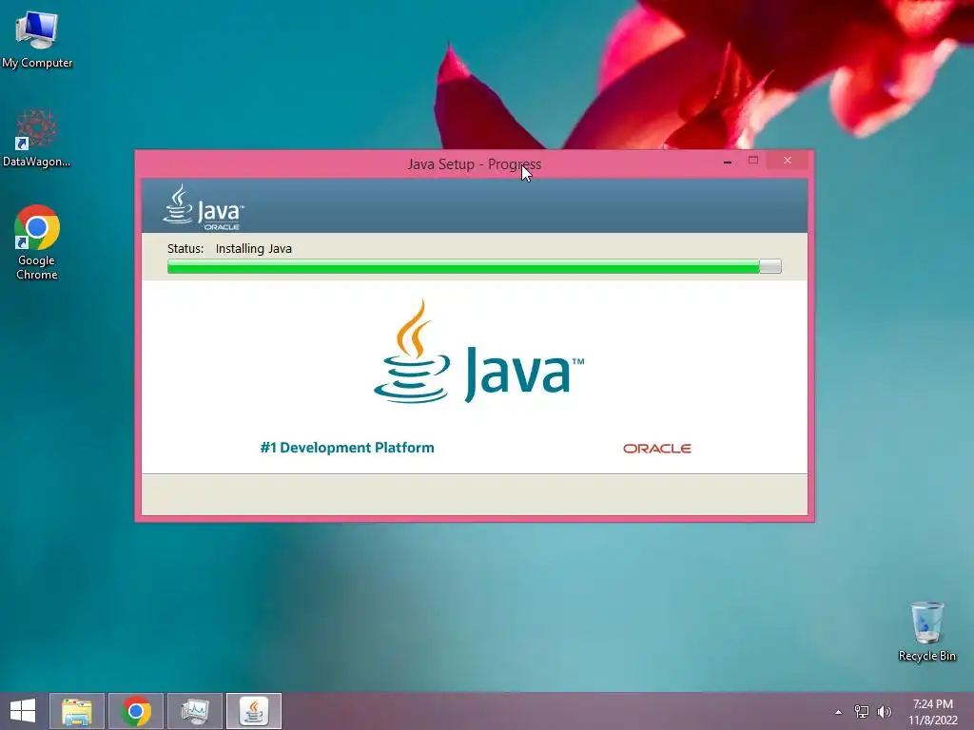
Task: Open the My Computer desktop icon
Action: (37, 38)
